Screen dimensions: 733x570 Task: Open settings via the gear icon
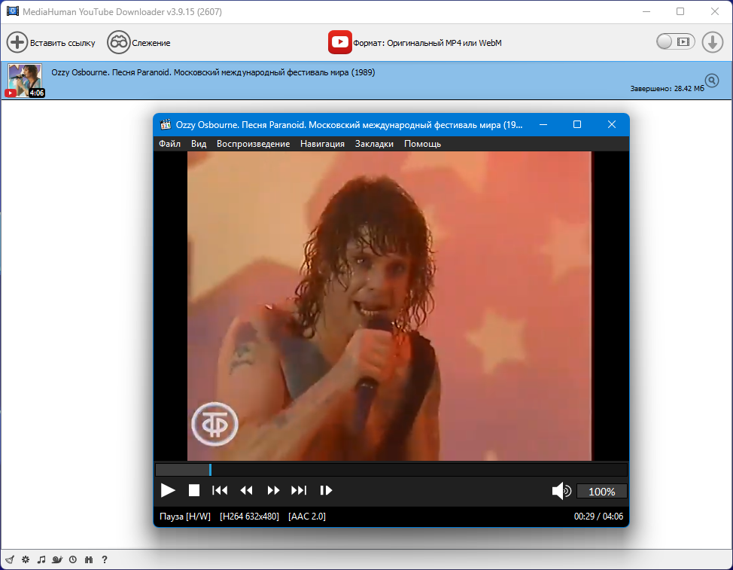(x=26, y=559)
